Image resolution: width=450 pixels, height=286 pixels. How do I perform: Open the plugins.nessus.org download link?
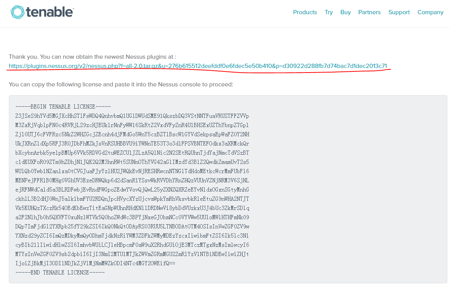(198, 66)
